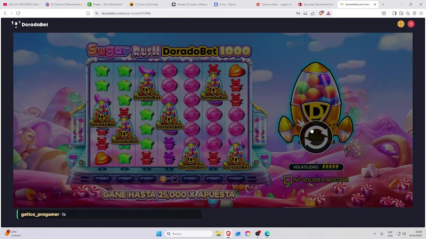Click the tab search icon in the toolbar
Viewport: 426px width, 239px height.
384,13
